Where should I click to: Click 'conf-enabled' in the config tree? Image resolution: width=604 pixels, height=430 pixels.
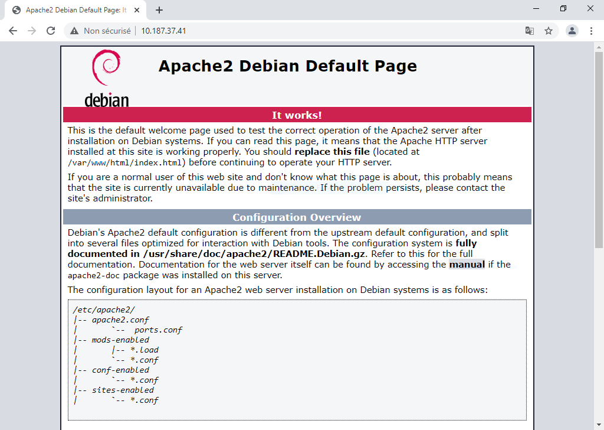pos(120,370)
